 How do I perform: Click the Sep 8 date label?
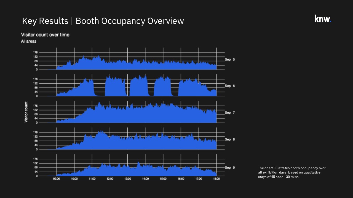(x=229, y=139)
